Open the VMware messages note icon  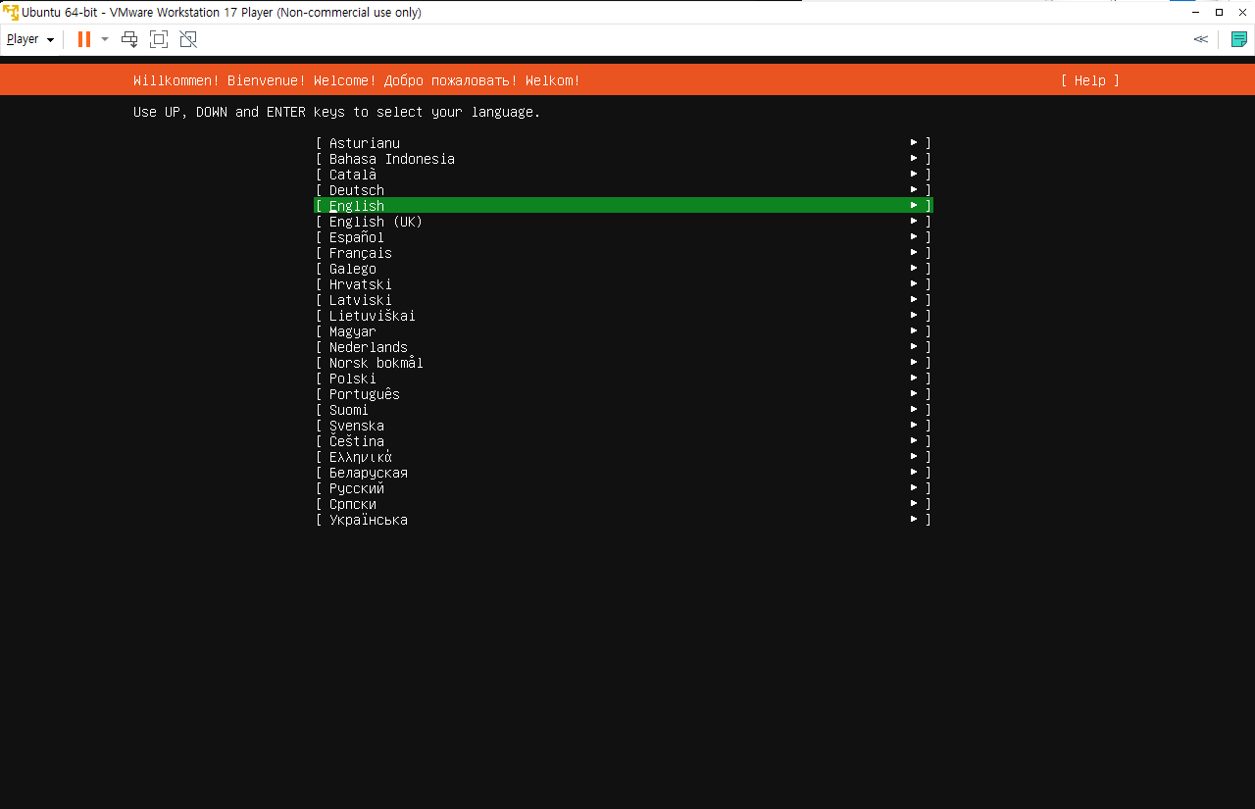(1239, 39)
